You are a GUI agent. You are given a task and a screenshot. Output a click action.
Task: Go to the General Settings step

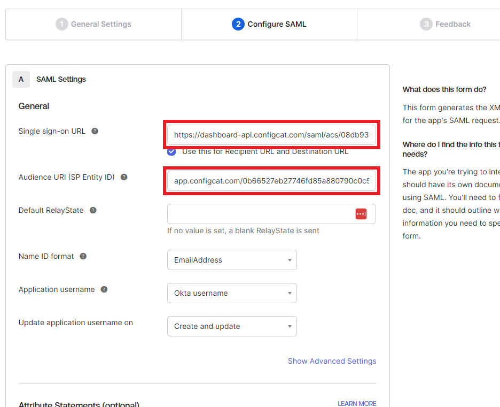pyautogui.click(x=93, y=24)
